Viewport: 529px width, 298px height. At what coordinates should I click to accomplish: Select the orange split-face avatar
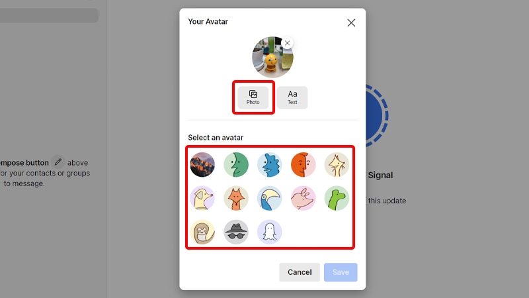tap(304, 164)
